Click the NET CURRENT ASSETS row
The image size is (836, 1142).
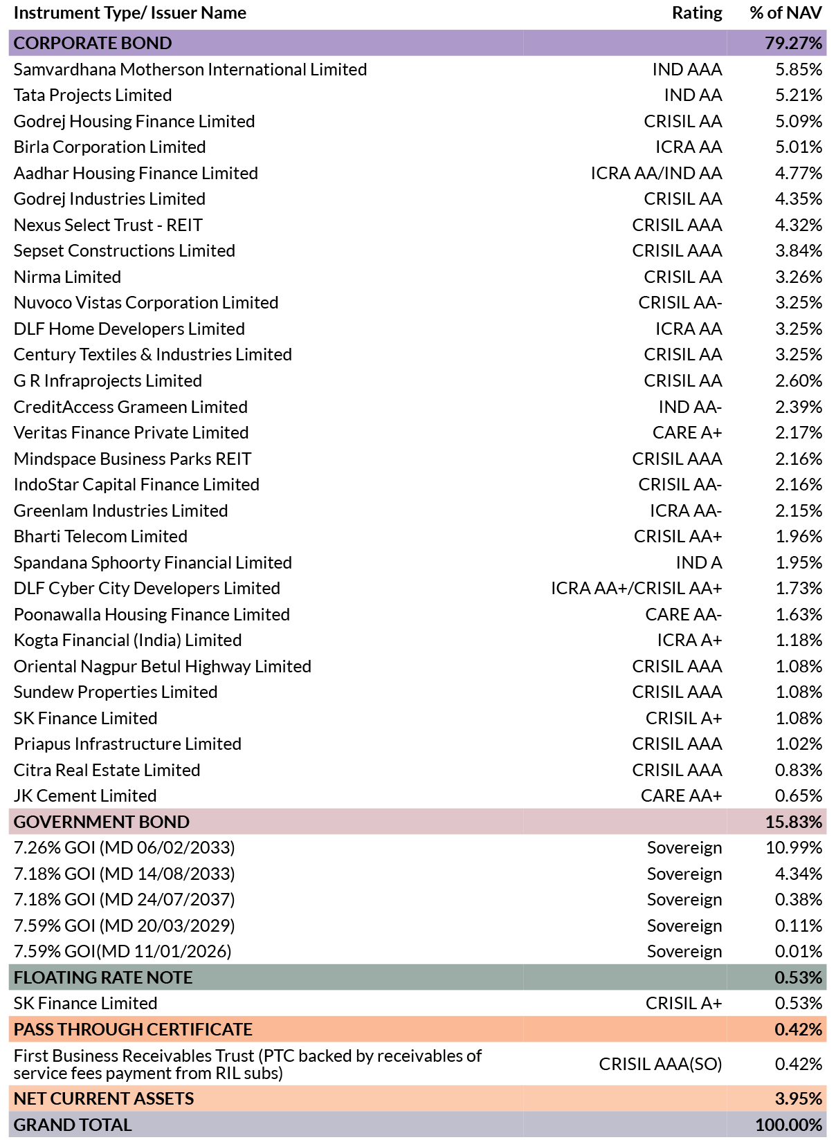(x=417, y=1098)
